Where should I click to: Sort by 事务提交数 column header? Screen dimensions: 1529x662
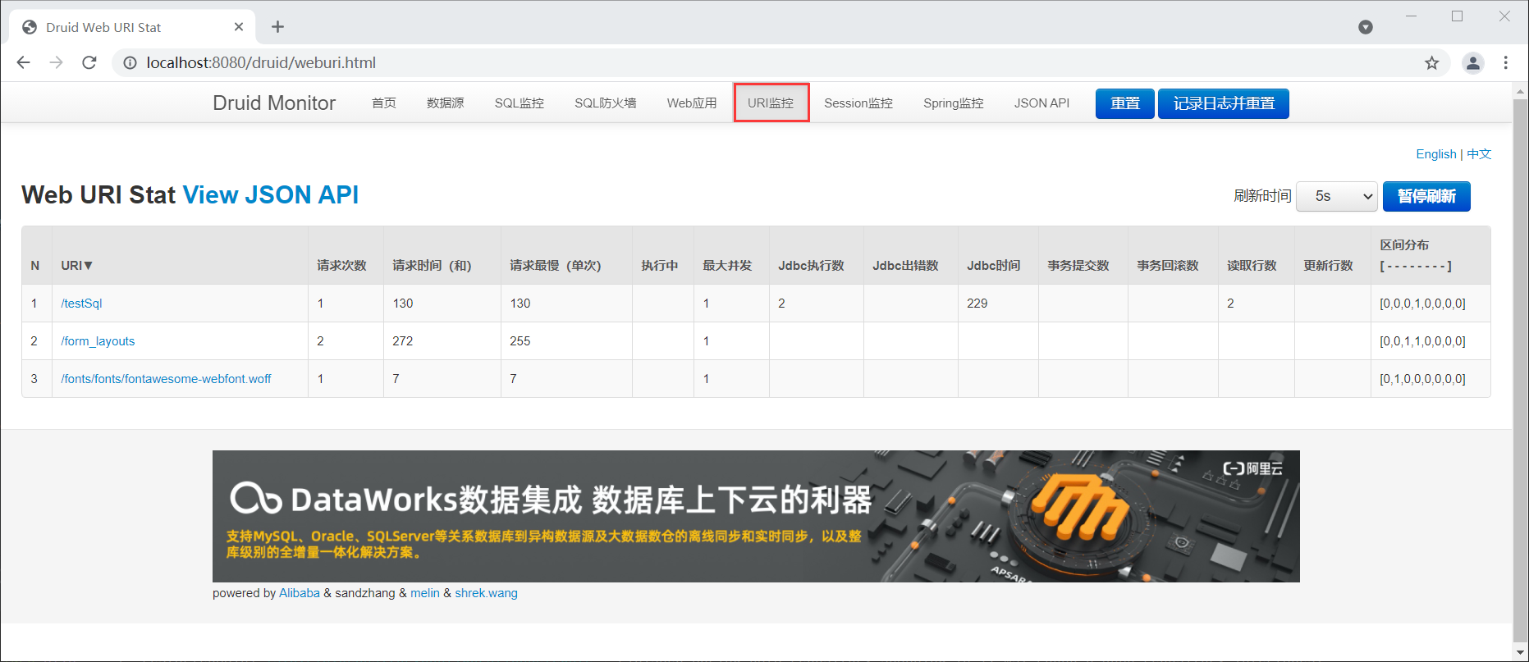click(1078, 266)
